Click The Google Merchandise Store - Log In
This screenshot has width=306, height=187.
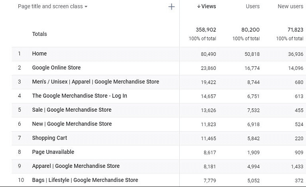tap(79, 96)
